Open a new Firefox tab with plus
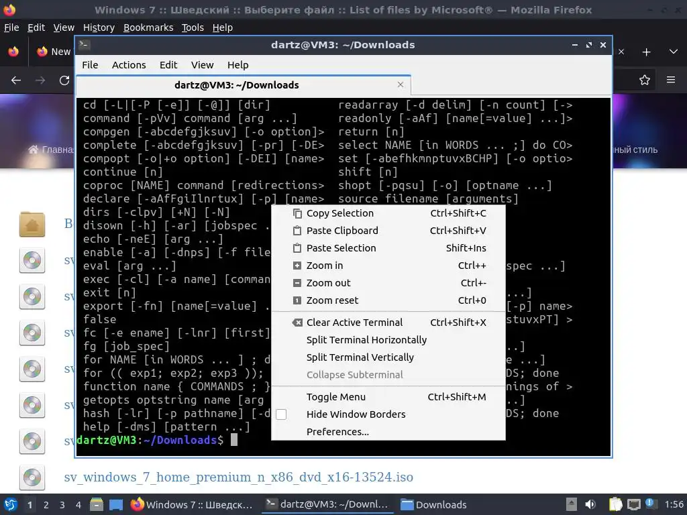Image resolution: width=687 pixels, height=515 pixels. pos(646,52)
